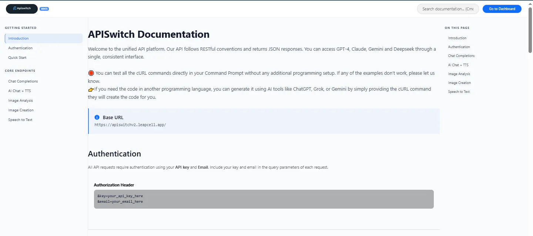Screen dimensions: 533x236
Task: Open Introduction in the left sidebar
Action: click(x=44, y=38)
